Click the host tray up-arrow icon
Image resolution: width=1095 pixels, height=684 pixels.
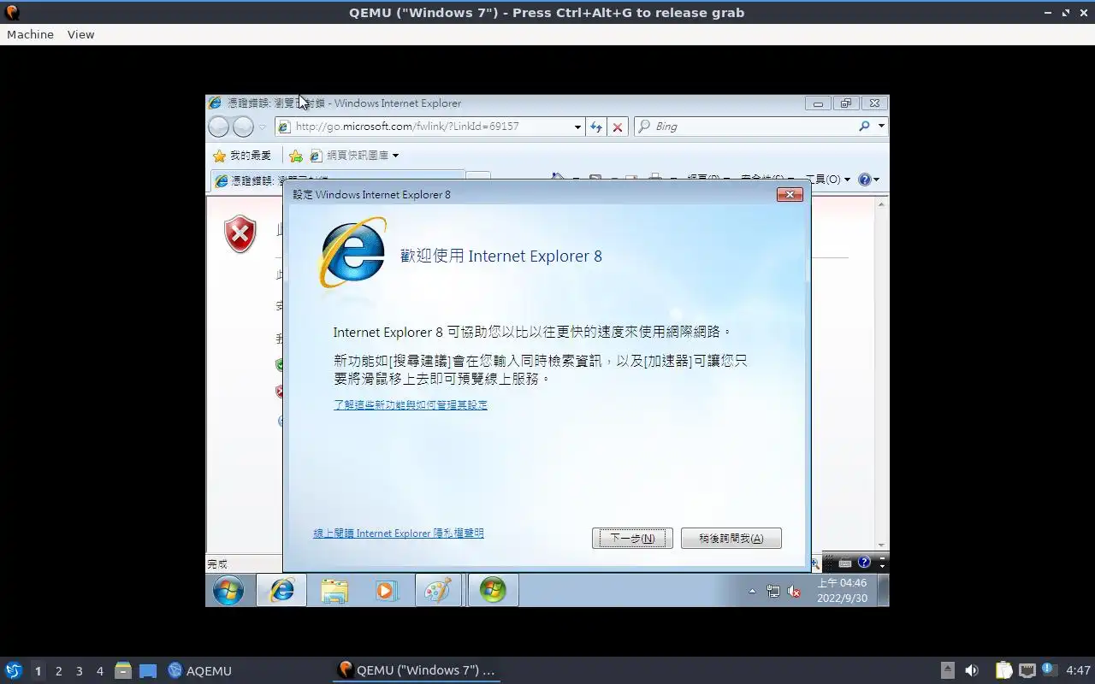(948, 670)
